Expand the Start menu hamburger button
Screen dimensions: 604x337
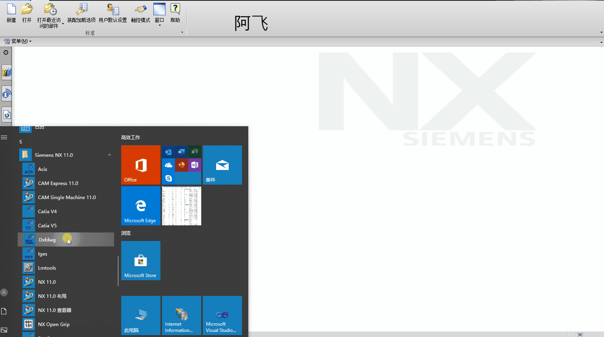click(4, 137)
